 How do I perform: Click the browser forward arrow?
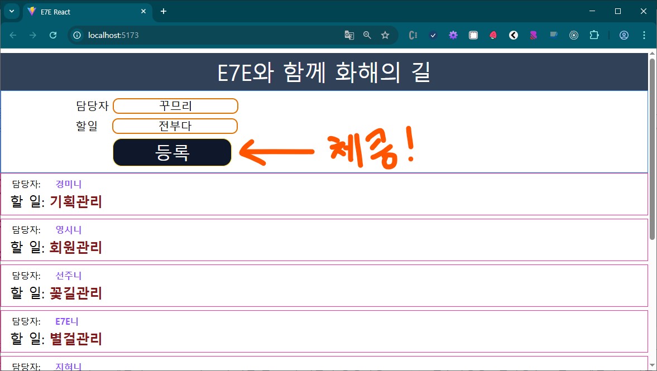[x=33, y=35]
